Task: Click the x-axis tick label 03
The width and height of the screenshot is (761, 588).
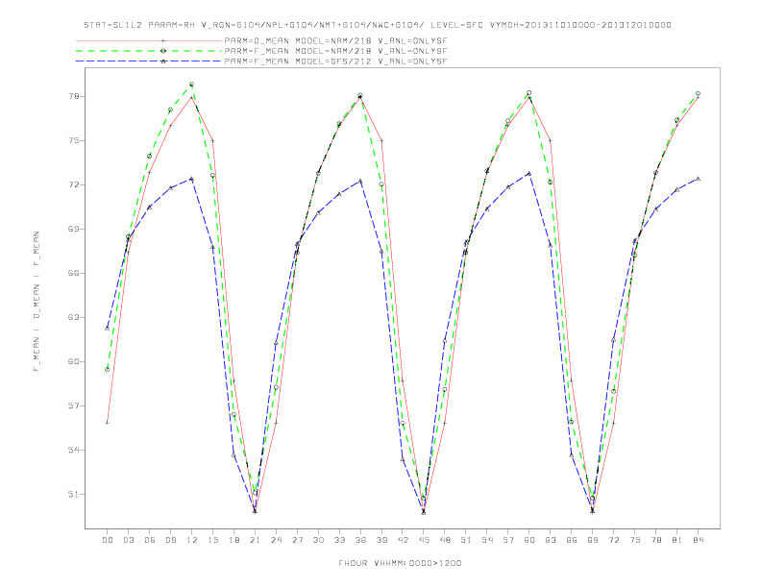Action: tap(128, 540)
